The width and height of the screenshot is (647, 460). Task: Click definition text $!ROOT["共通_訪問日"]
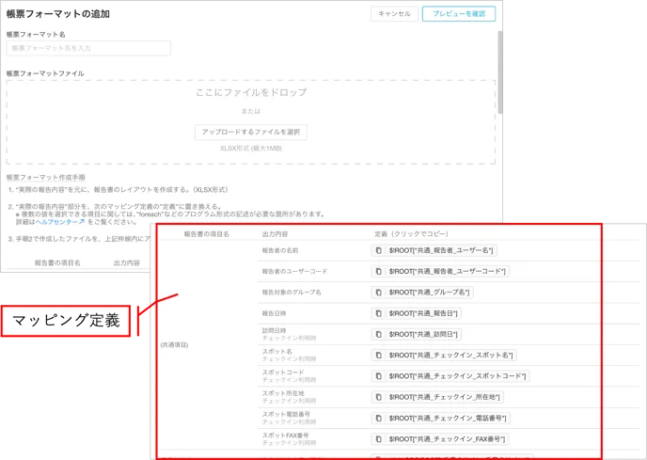[x=423, y=334]
